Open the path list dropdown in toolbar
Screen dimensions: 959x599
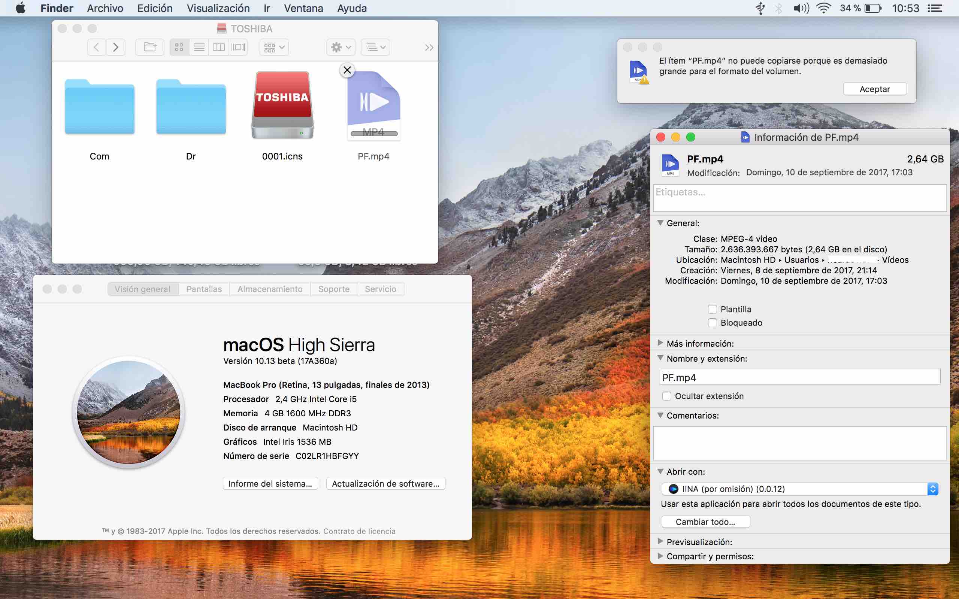(375, 48)
